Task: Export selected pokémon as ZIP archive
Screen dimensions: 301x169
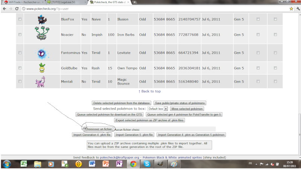Action: 149,120
